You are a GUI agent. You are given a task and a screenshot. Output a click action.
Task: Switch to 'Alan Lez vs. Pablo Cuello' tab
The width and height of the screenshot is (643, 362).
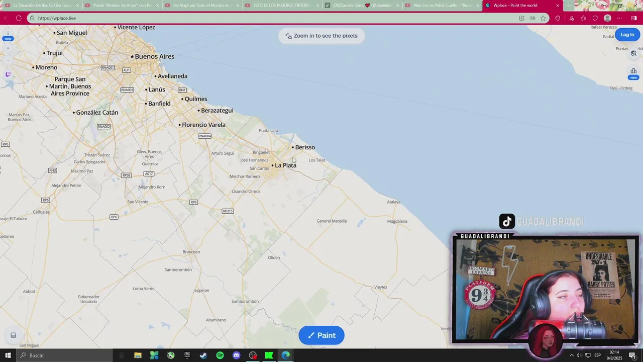pos(442,6)
